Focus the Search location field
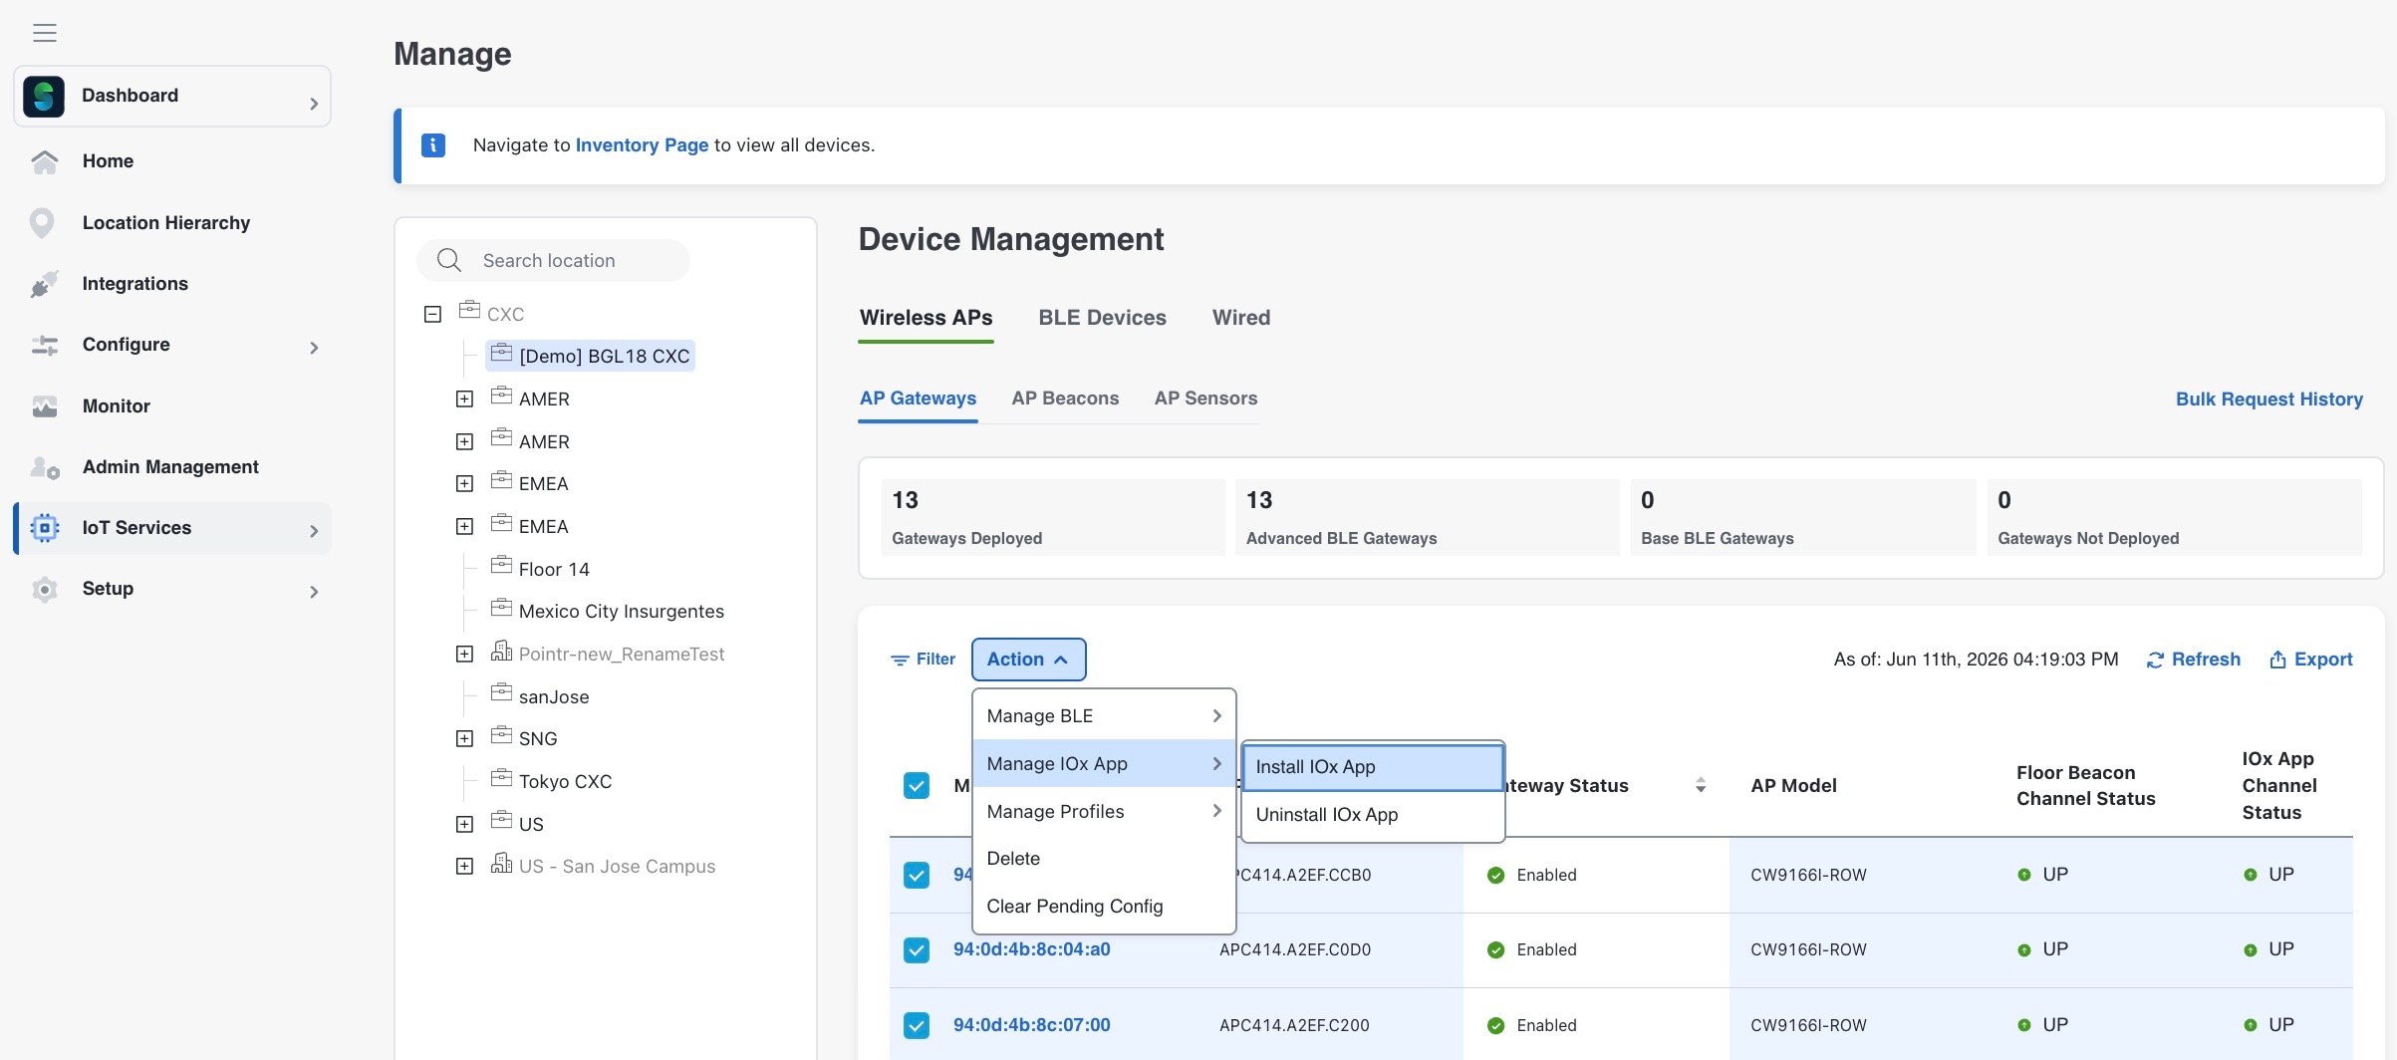The height and width of the screenshot is (1060, 2397). click(553, 260)
